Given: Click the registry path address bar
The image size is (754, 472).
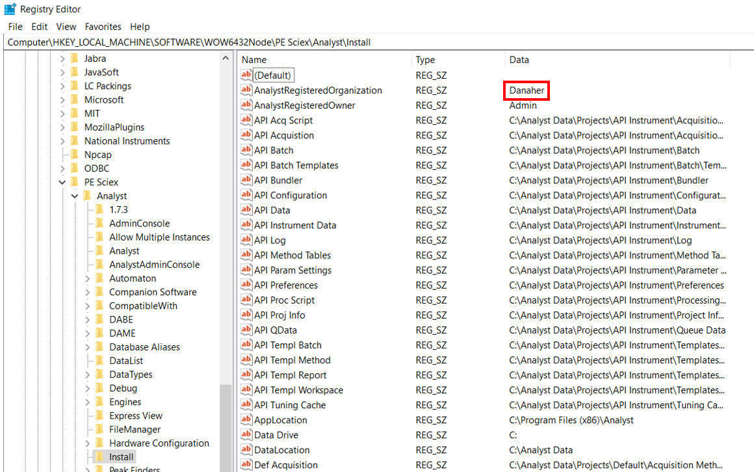Looking at the screenshot, I should [x=379, y=42].
